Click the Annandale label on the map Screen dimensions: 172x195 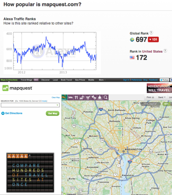92,167
